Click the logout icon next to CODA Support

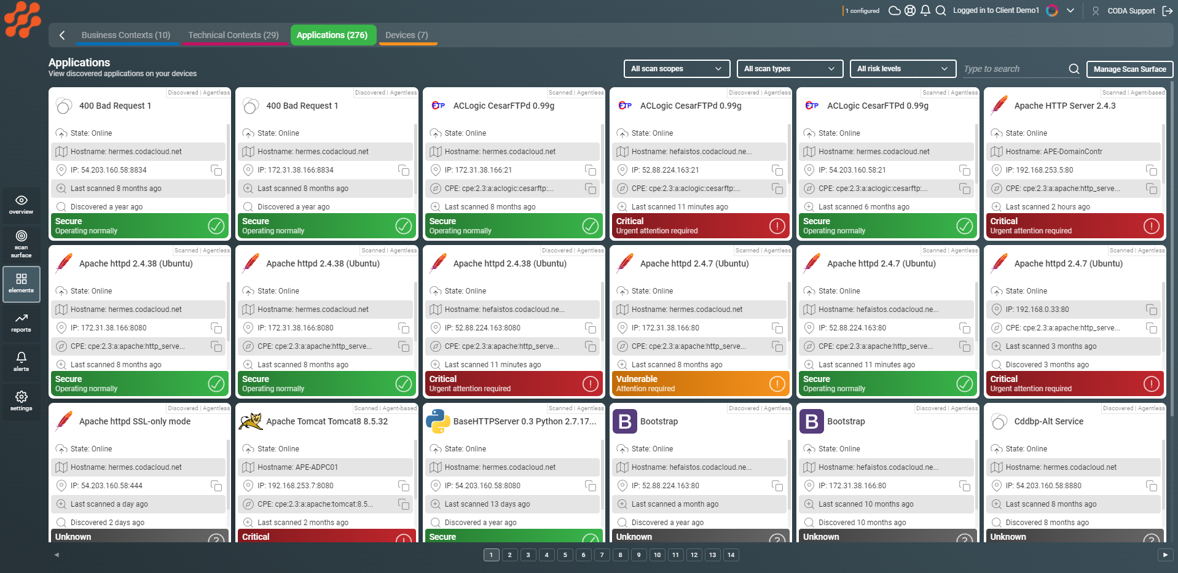coord(1169,10)
